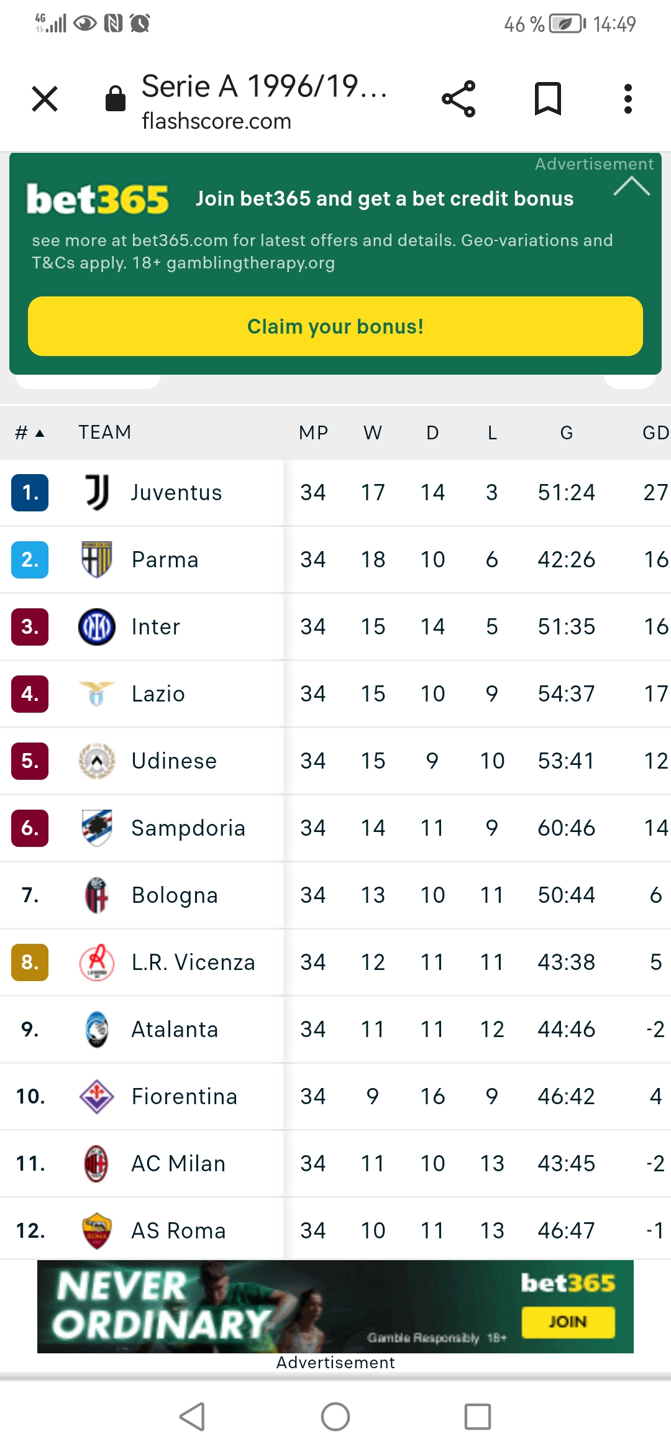Click the Juventus club crest

click(x=97, y=492)
